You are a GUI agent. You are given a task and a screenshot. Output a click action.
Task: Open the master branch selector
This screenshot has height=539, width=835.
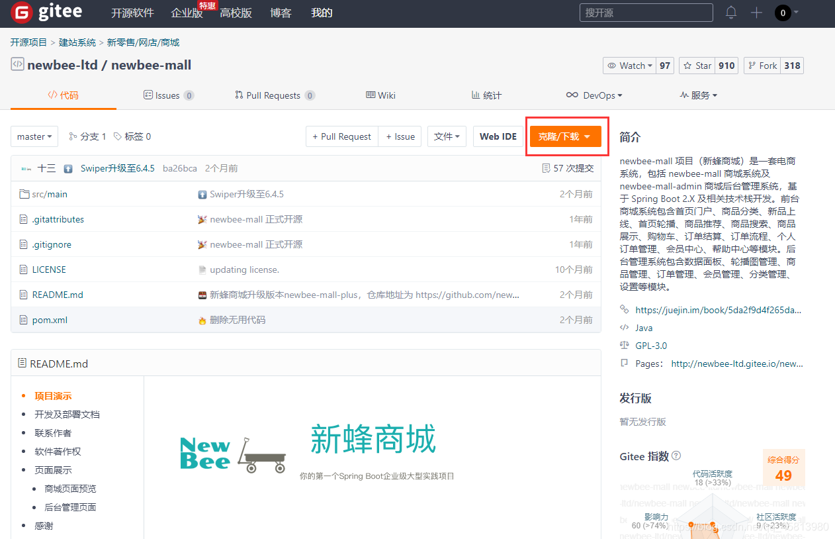click(x=34, y=136)
